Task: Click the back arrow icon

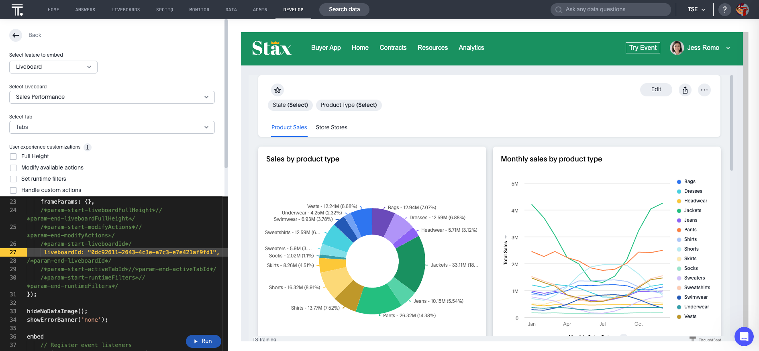Action: (16, 35)
